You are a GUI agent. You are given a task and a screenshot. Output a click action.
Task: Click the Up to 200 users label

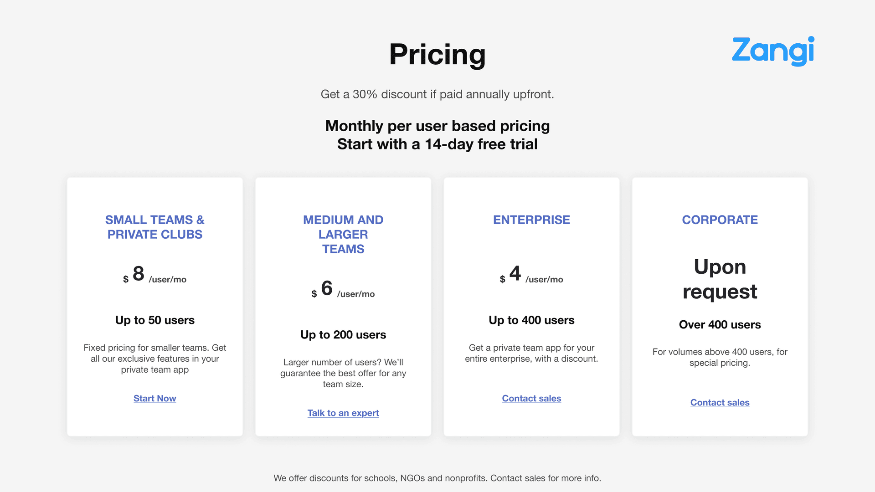pyautogui.click(x=343, y=335)
